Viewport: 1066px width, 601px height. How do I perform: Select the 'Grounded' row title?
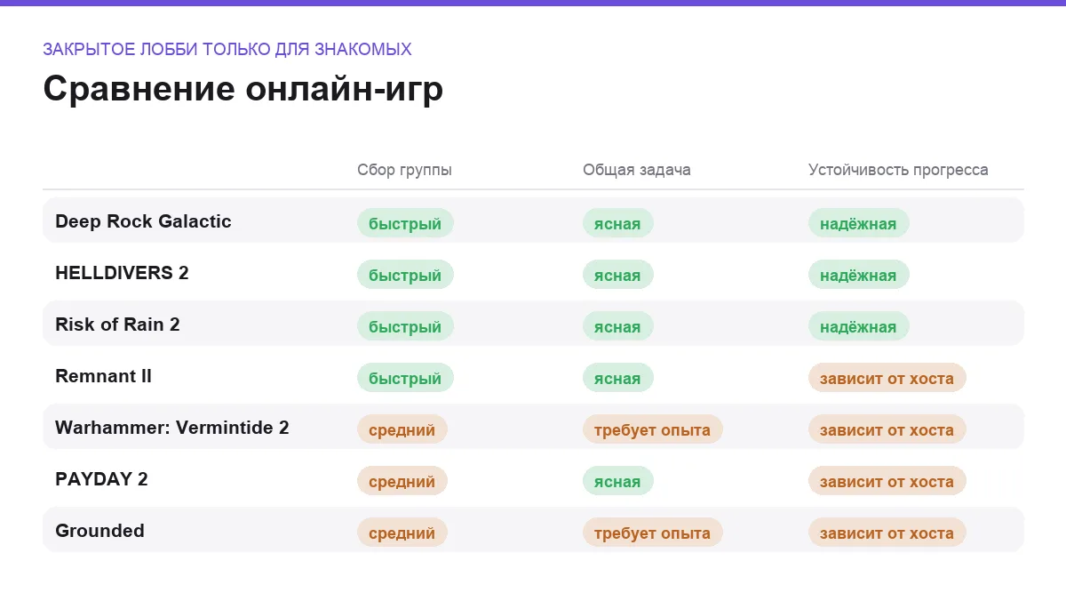(x=99, y=531)
